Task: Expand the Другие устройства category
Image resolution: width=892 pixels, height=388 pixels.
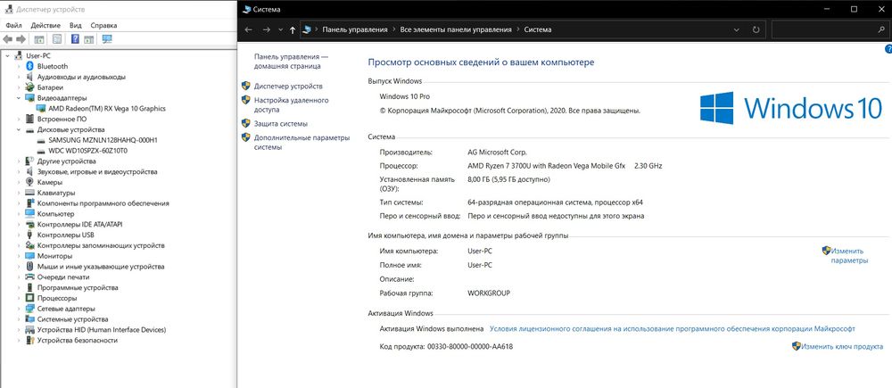Action: pos(18,161)
